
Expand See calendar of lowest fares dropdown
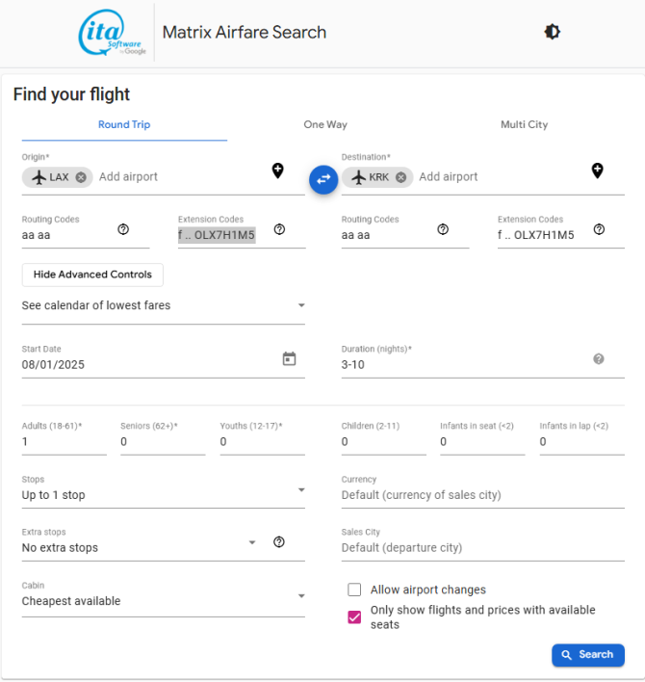pyautogui.click(x=164, y=305)
